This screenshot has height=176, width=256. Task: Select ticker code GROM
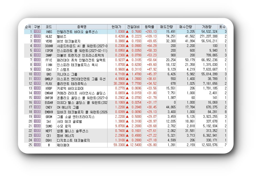[x=49, y=117]
